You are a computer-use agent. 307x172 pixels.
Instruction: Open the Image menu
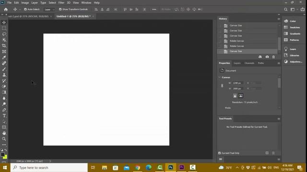coord(25,3)
